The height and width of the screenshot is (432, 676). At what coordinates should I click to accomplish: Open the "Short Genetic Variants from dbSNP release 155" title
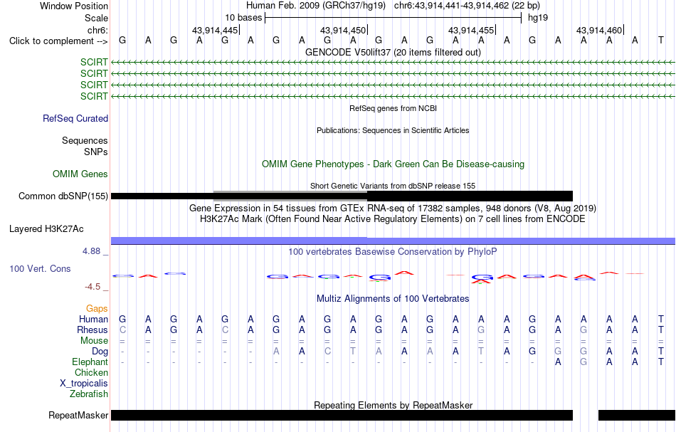(x=393, y=186)
